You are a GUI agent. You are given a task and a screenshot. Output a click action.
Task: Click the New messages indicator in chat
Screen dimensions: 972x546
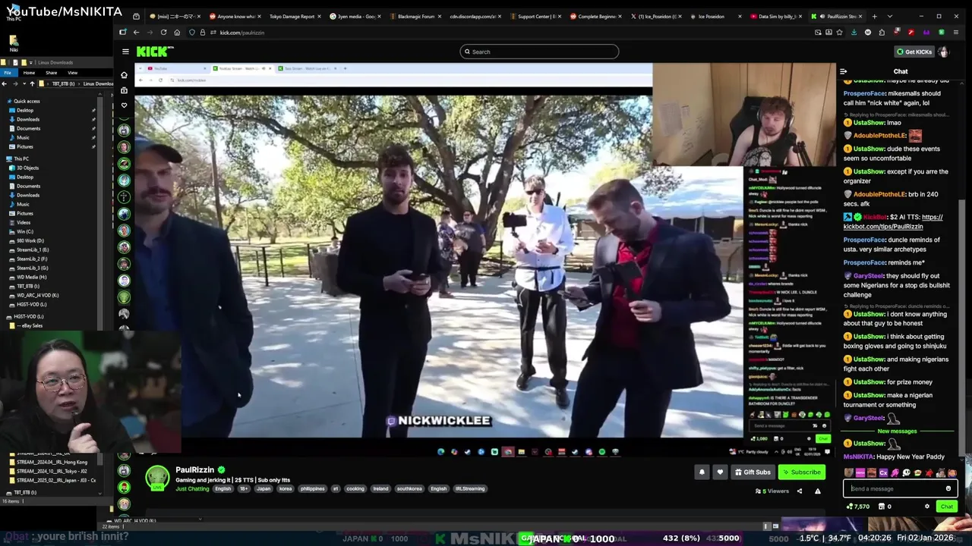pos(897,431)
